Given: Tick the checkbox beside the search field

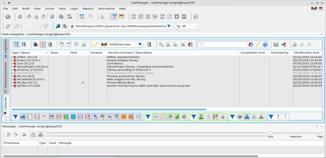Looking at the screenshot, I should click(200, 45).
